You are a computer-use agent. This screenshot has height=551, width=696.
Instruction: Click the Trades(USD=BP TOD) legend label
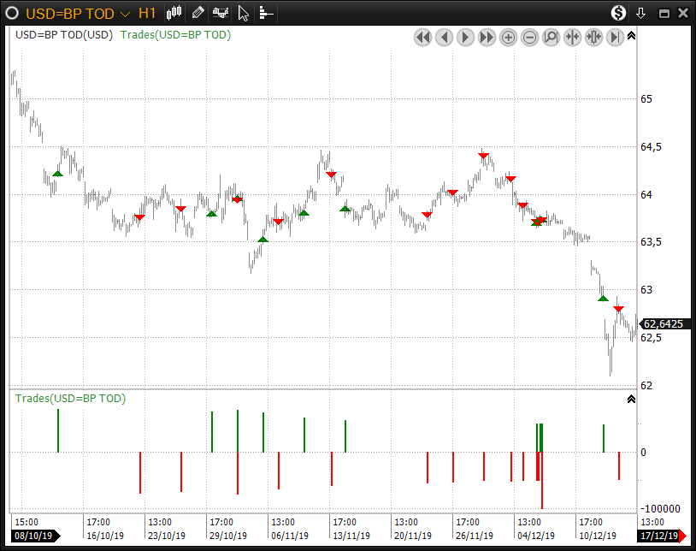[176, 35]
